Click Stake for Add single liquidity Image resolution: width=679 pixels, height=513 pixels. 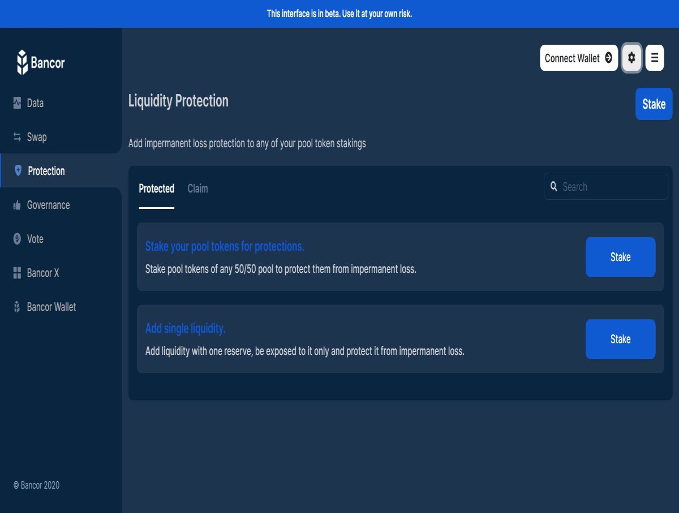pyautogui.click(x=621, y=339)
